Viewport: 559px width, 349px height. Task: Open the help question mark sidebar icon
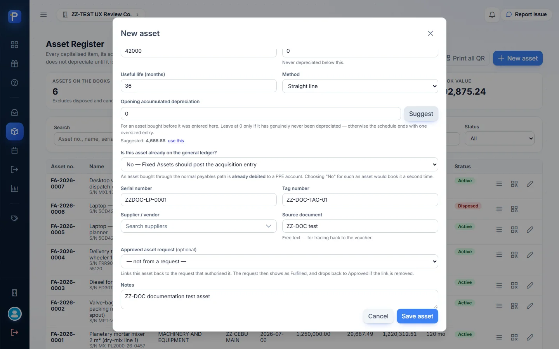click(14, 83)
